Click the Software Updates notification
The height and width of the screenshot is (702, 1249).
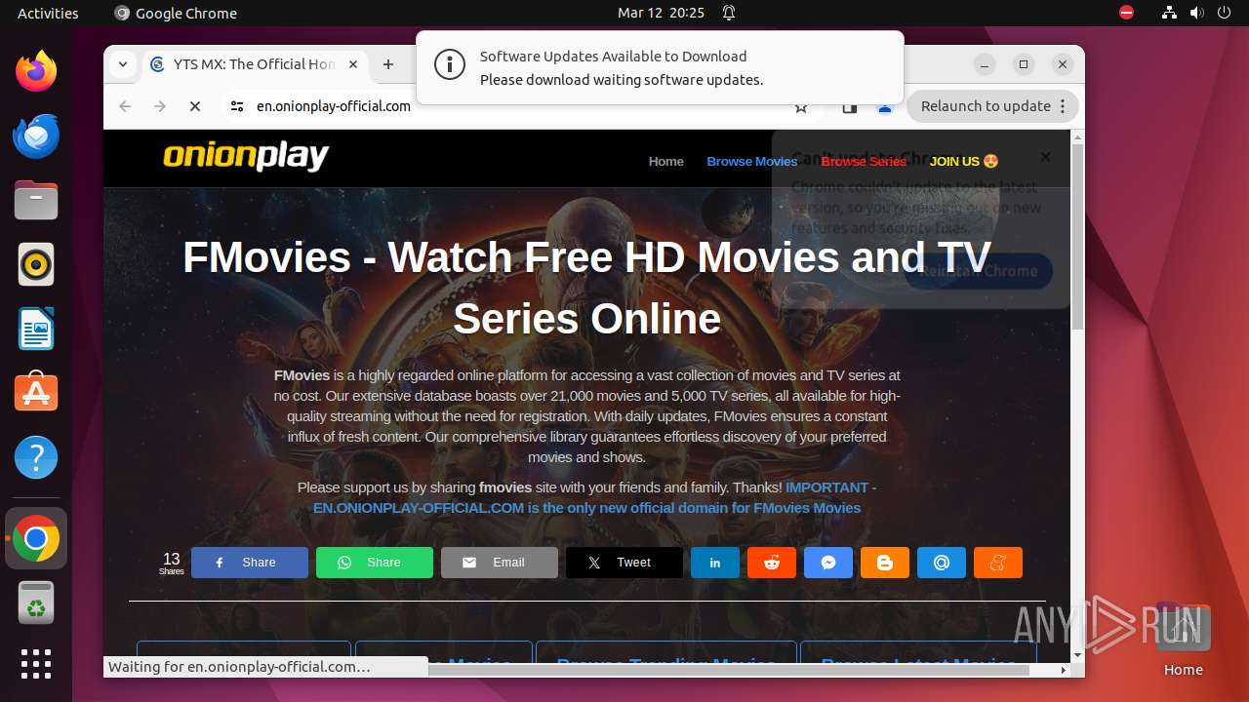pyautogui.click(x=660, y=67)
